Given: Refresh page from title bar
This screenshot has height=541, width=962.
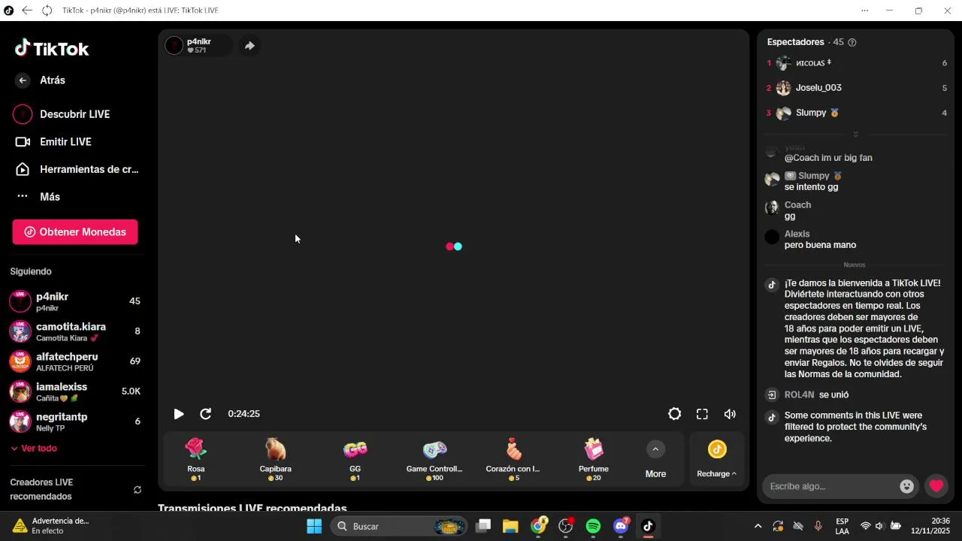Looking at the screenshot, I should pyautogui.click(x=47, y=11).
